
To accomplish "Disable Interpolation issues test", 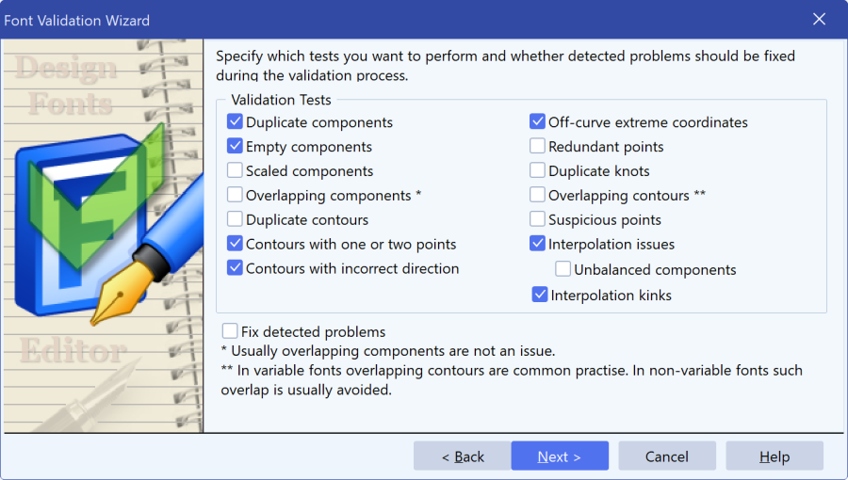I will coord(537,243).
